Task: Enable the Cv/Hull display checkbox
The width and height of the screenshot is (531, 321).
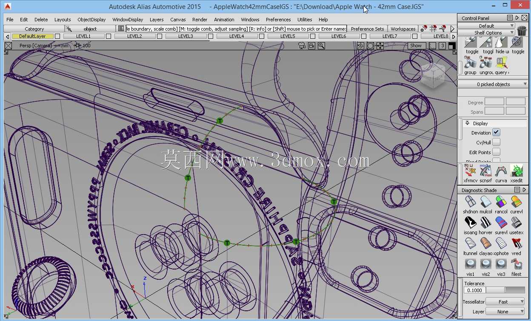Action: (x=496, y=142)
